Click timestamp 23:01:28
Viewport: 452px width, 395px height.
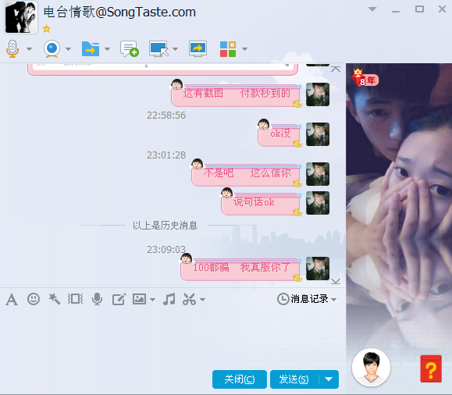click(166, 155)
